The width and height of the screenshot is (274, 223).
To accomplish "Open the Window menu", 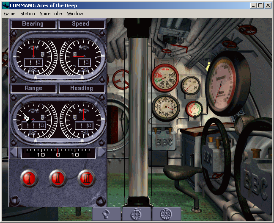I will [x=75, y=14].
